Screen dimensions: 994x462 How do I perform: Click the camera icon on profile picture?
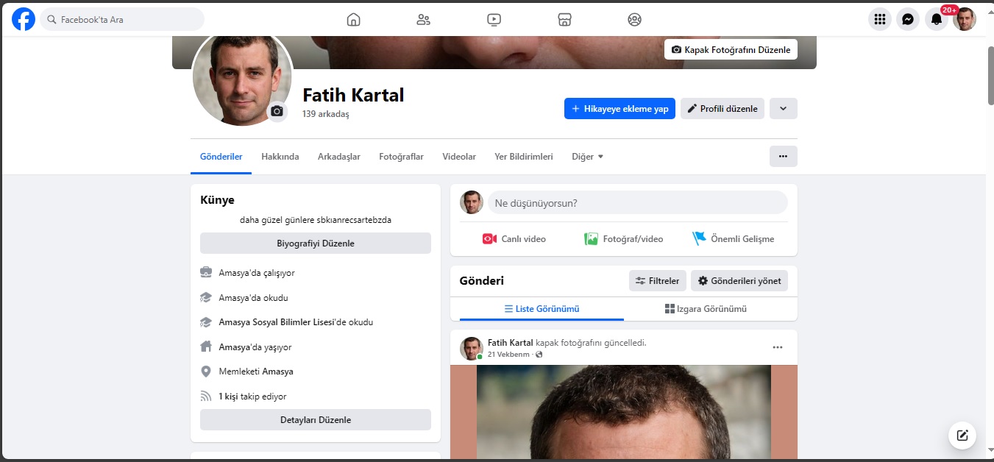pyautogui.click(x=277, y=111)
